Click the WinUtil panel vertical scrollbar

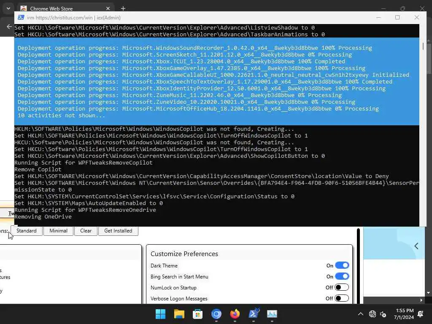[x=358, y=266]
